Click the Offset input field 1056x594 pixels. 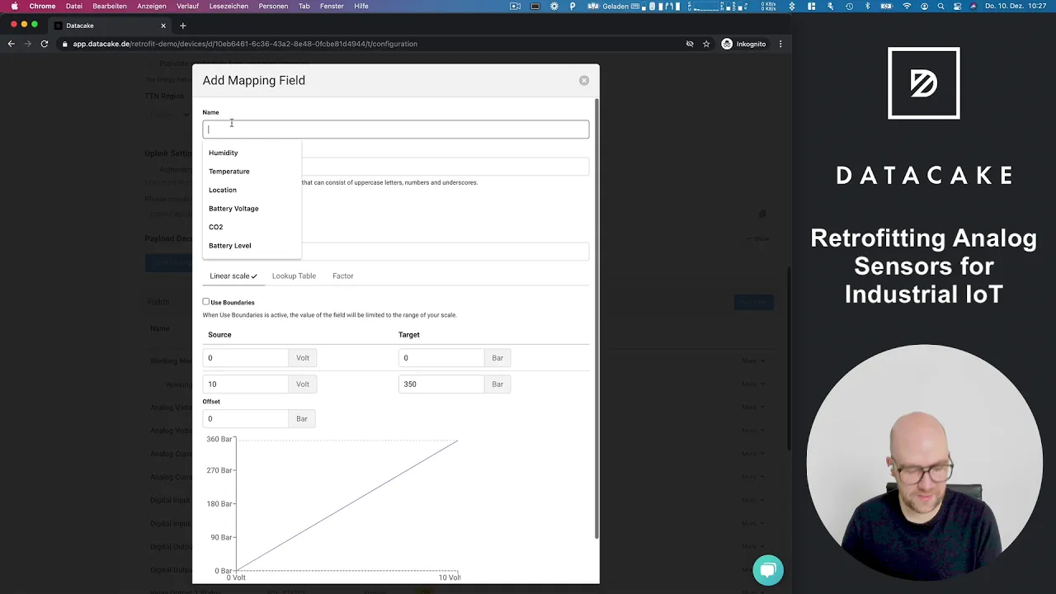point(245,419)
